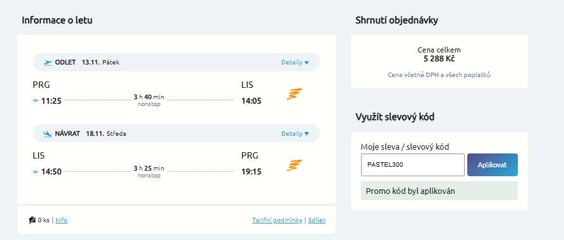Click the 3 h 40 min nonstop duration label
The width and height of the screenshot is (564, 240).
point(149,100)
